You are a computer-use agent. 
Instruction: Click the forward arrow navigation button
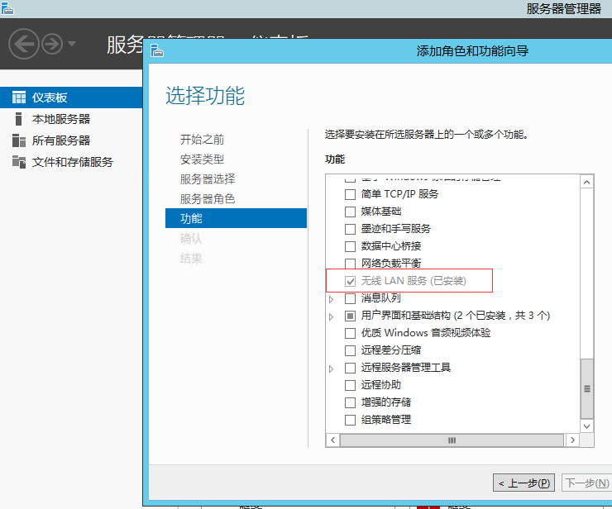click(52, 44)
